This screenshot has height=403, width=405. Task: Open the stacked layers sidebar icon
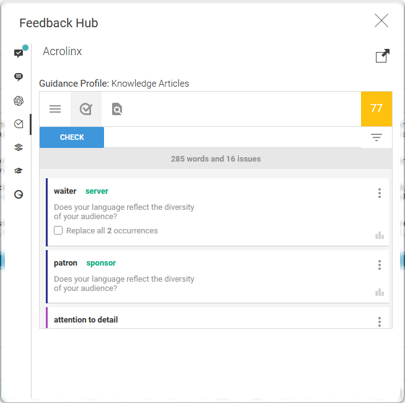point(19,147)
